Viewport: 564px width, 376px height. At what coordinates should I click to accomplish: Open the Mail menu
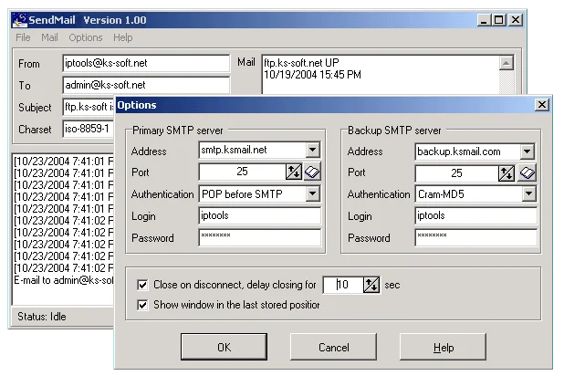click(49, 37)
